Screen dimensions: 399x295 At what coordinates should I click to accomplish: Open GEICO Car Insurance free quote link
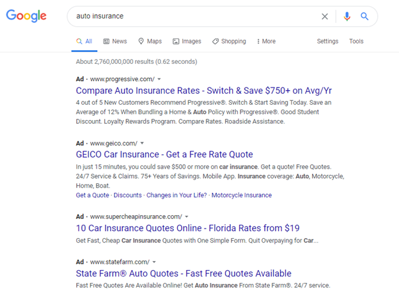point(164,155)
